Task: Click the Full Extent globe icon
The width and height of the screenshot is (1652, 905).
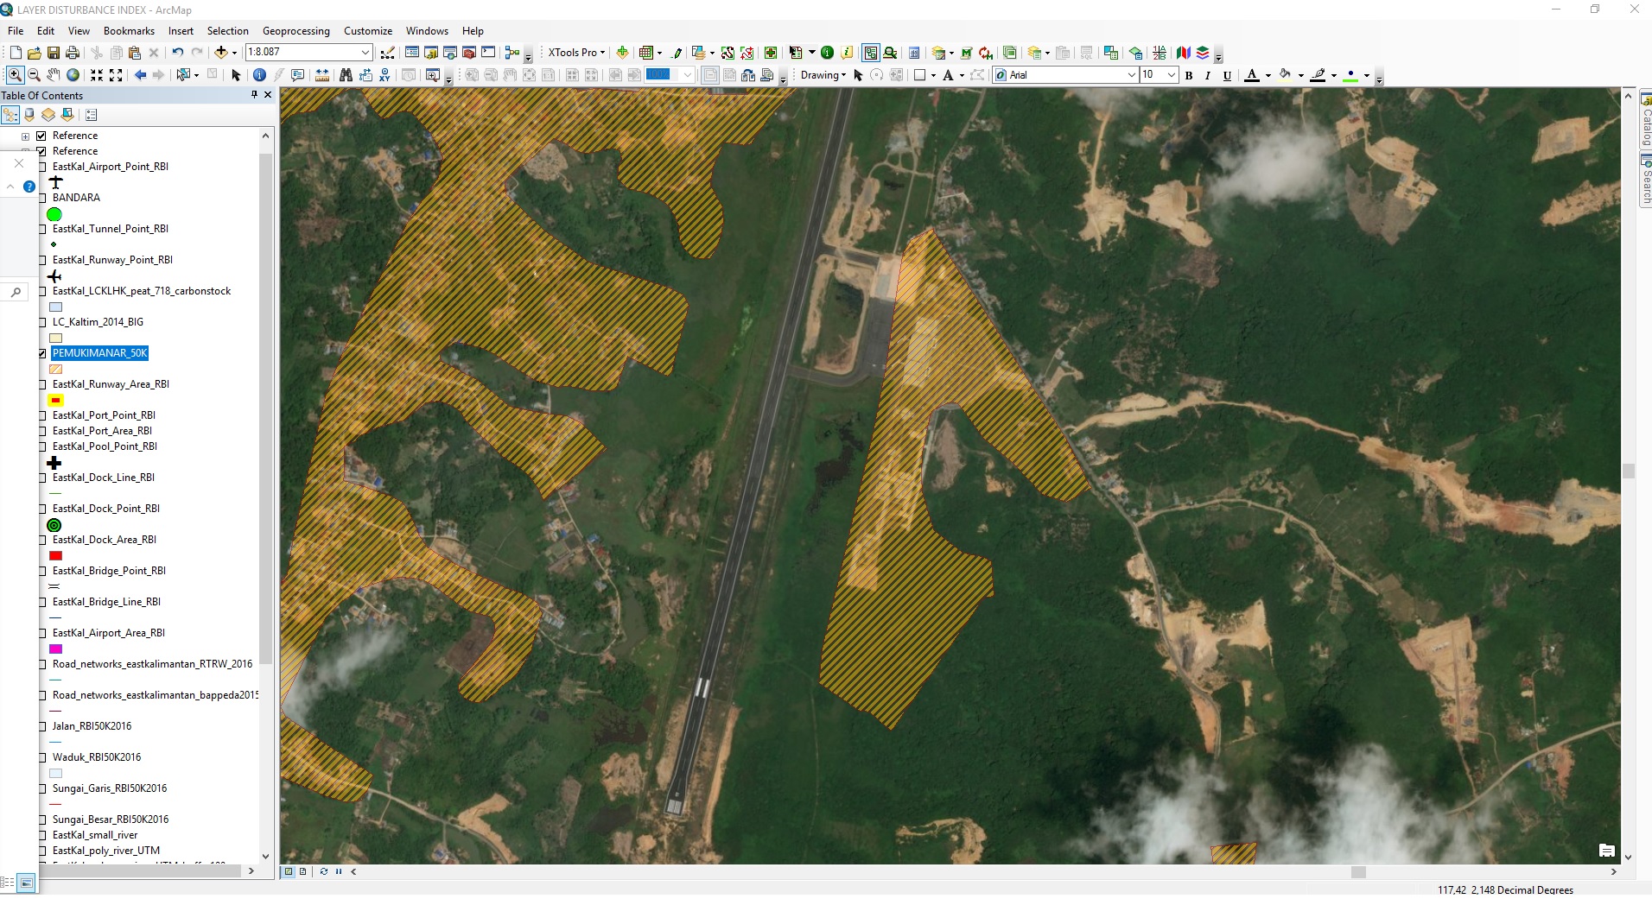Action: tap(73, 75)
